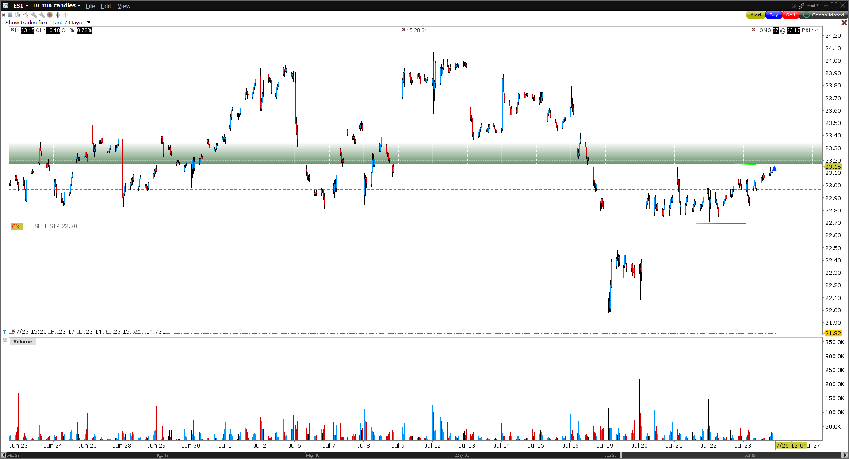The image size is (849, 459).
Task: Click the Volume indicator label
Action: pyautogui.click(x=23, y=341)
